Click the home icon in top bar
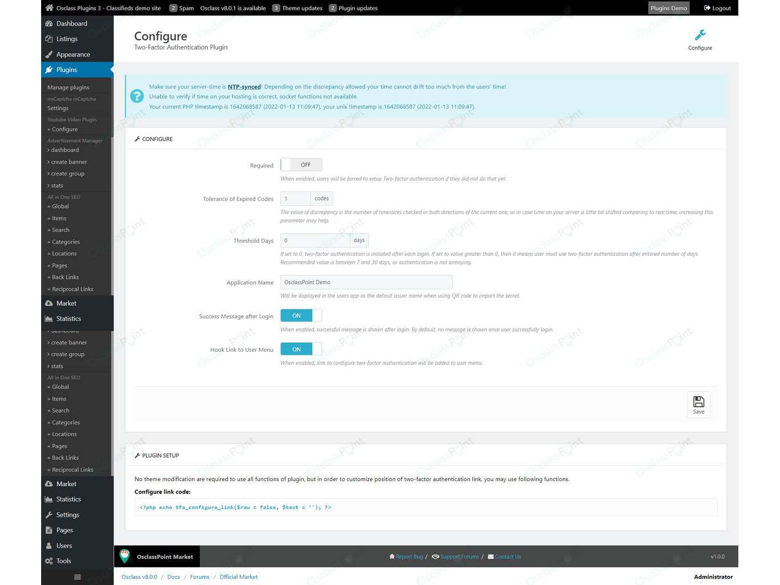The height and width of the screenshot is (585, 780). point(49,8)
